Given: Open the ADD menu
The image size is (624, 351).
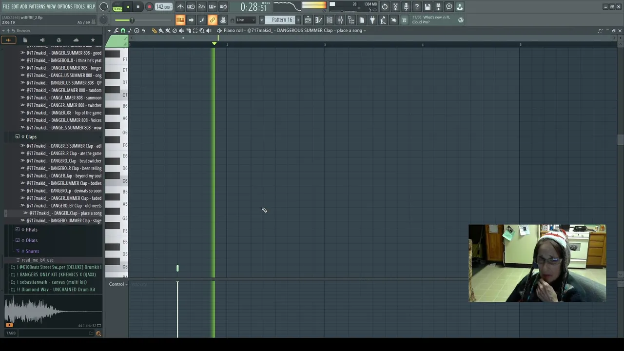Looking at the screenshot, I should point(23,7).
